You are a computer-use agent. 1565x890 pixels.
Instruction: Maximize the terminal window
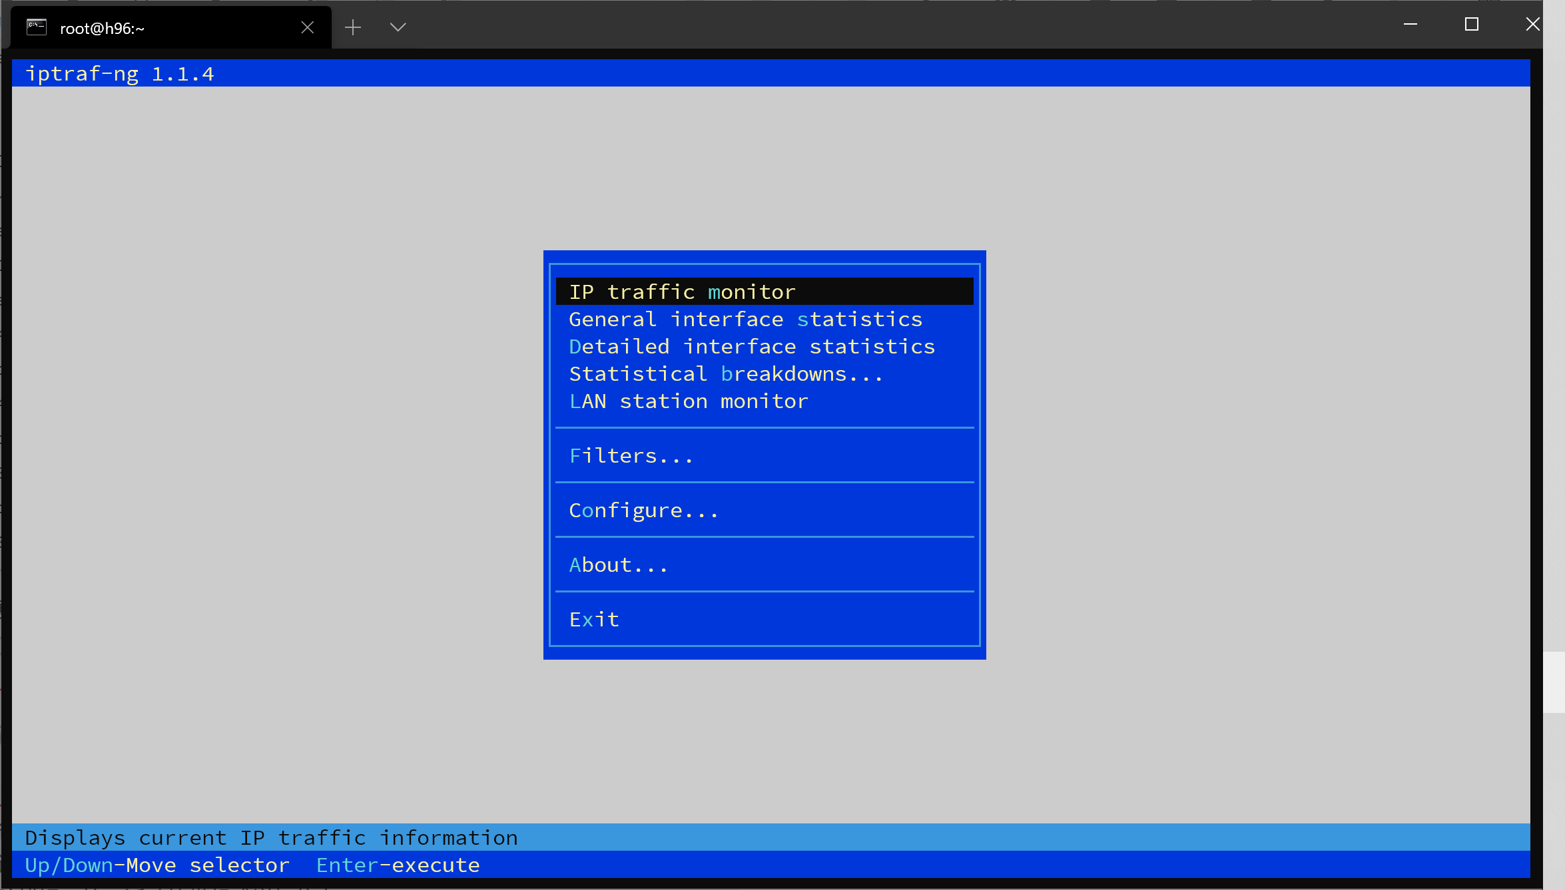click(x=1472, y=25)
